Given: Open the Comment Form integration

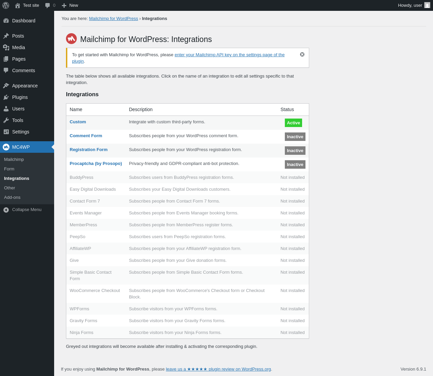Looking at the screenshot, I should click(x=86, y=136).
